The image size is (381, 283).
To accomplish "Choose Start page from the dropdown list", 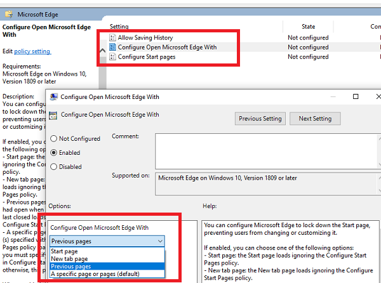I will [x=65, y=251].
